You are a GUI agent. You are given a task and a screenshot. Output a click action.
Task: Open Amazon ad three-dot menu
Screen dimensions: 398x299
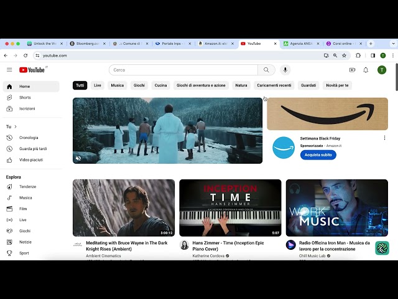pos(384,138)
